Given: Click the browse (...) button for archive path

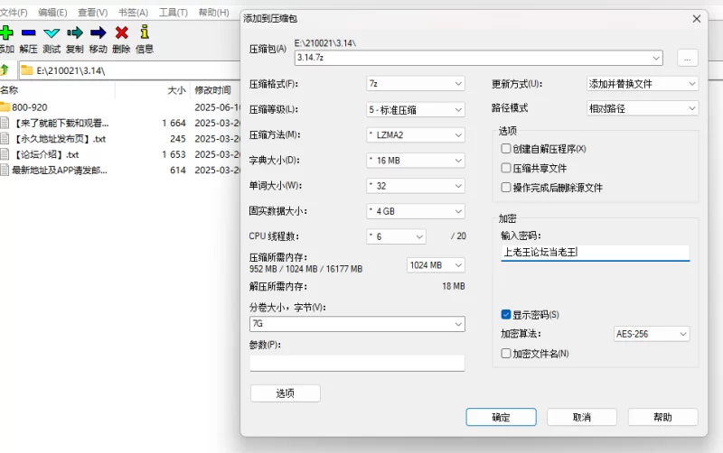Looking at the screenshot, I should [688, 58].
